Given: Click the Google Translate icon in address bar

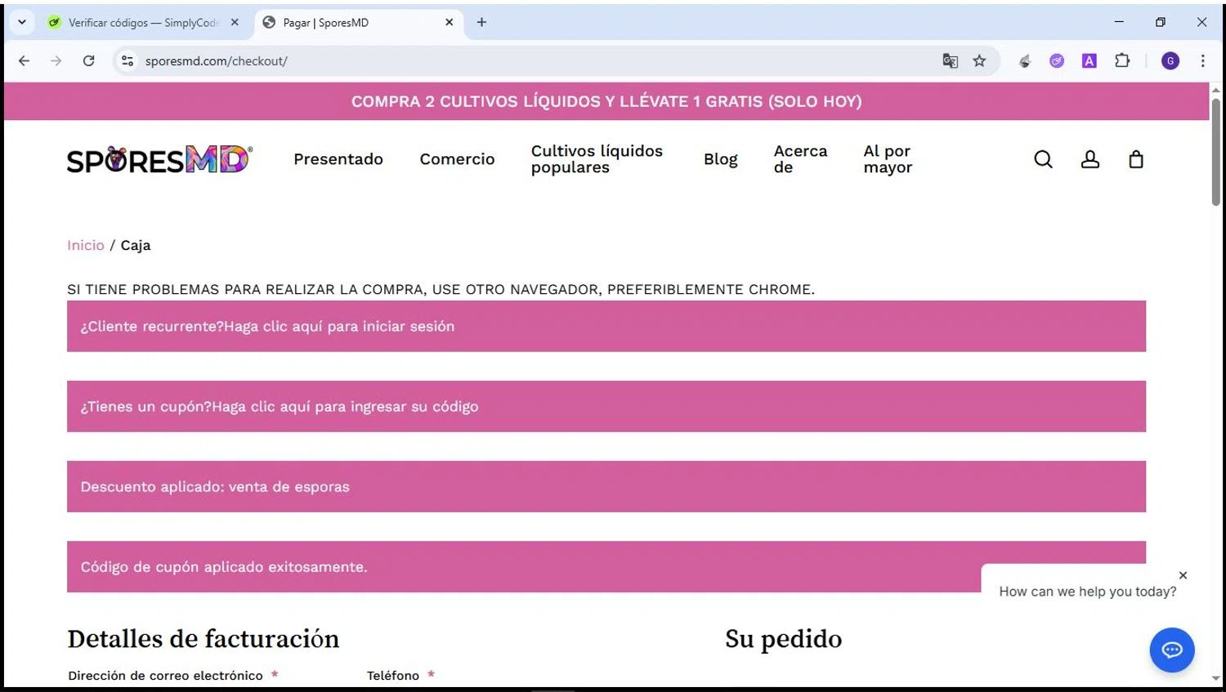Looking at the screenshot, I should (x=950, y=60).
